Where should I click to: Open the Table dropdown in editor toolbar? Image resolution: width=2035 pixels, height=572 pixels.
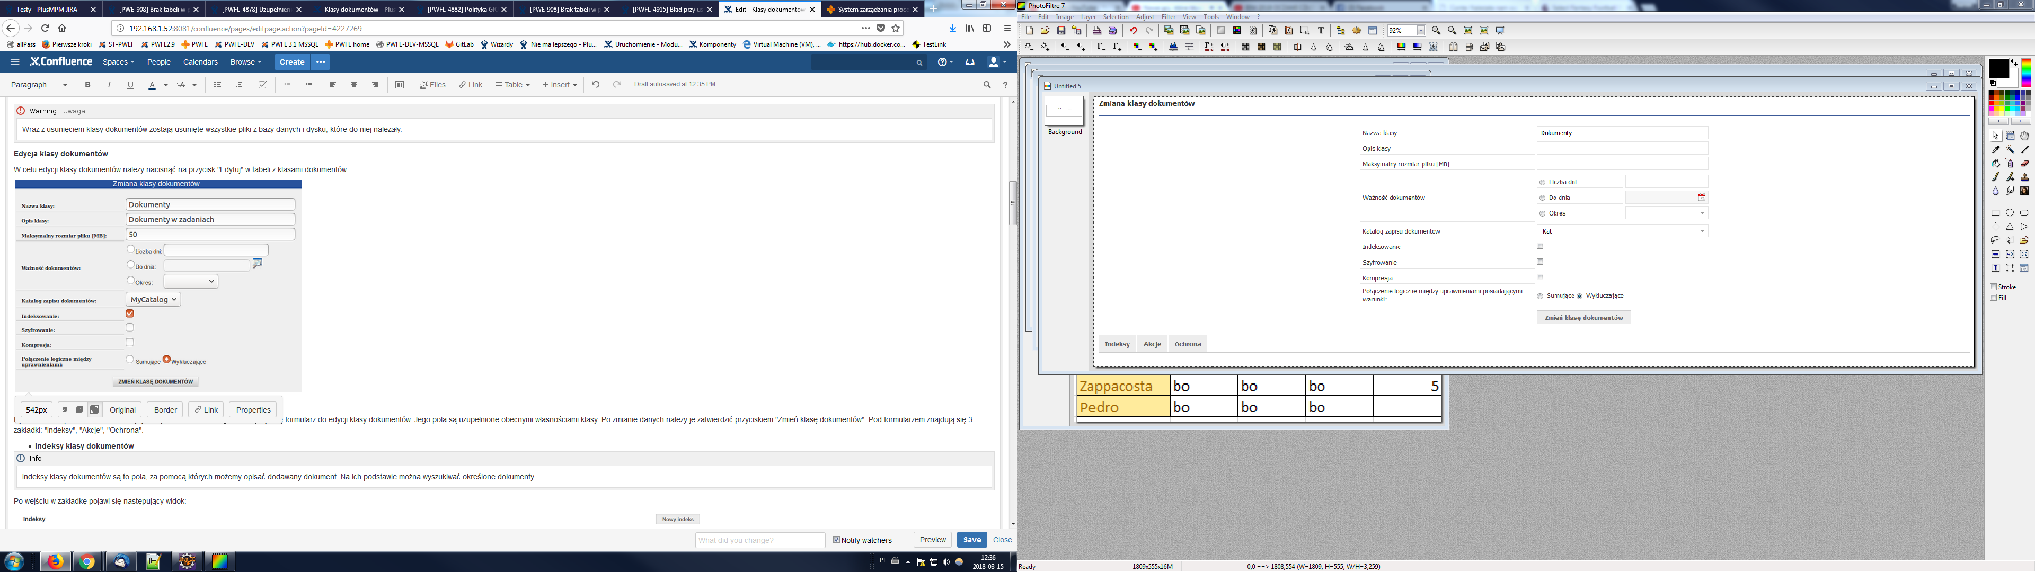512,85
